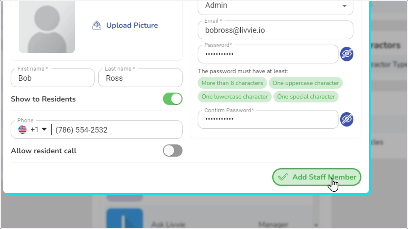Click the US flag icon in Phone field
The image size is (408, 229).
point(22,130)
